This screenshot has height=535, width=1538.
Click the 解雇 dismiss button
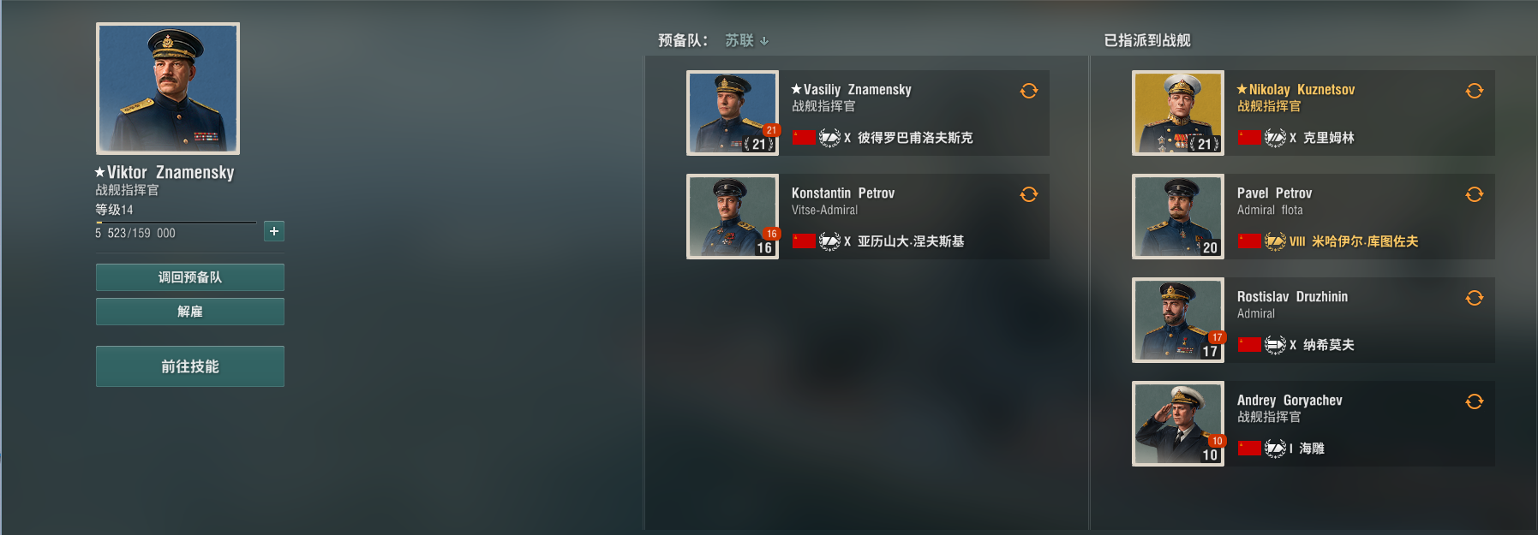pos(190,312)
